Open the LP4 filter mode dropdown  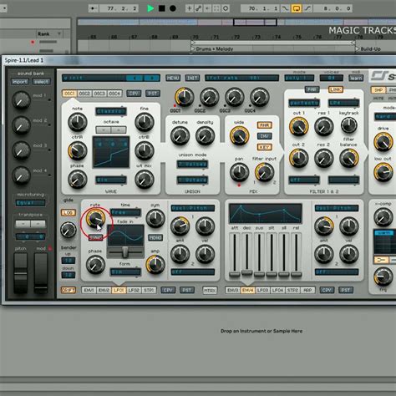pos(343,103)
